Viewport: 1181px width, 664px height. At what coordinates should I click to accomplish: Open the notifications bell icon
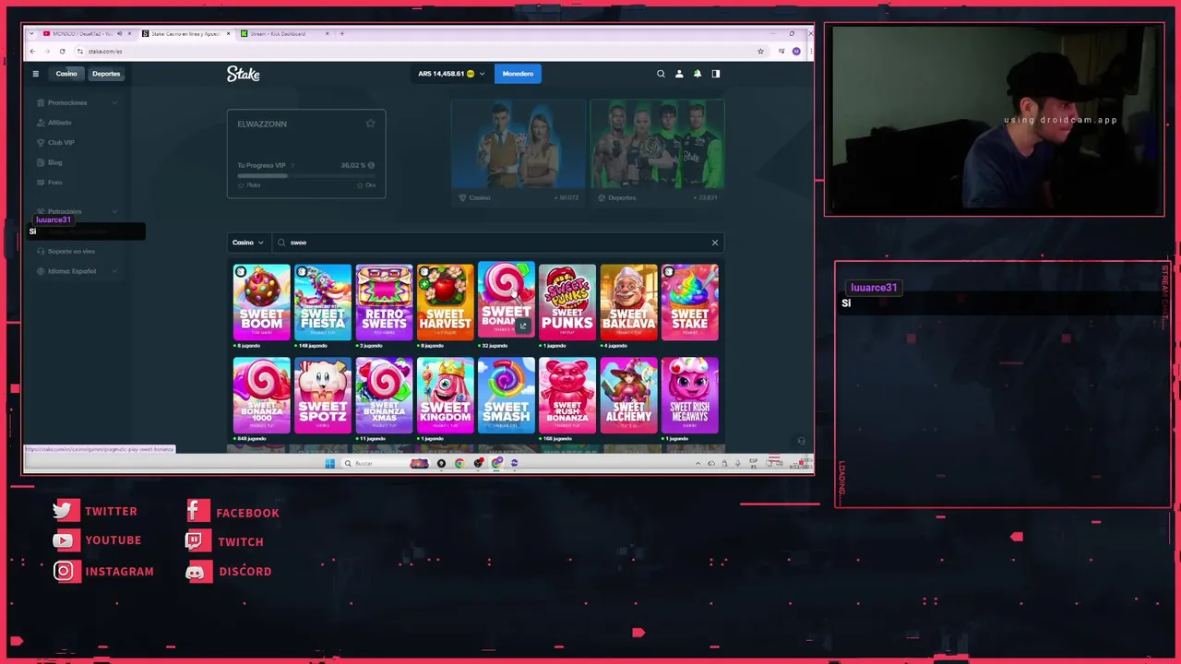click(x=698, y=74)
